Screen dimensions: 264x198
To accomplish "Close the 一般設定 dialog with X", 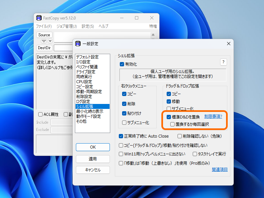I will 228,44.
